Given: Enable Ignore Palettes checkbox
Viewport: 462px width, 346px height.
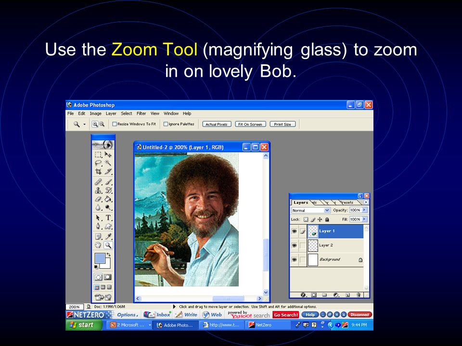Looking at the screenshot, I should coord(166,124).
